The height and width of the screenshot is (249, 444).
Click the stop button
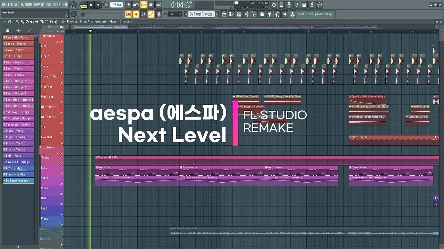[x=99, y=5]
